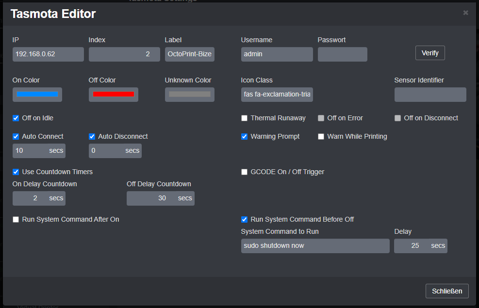Open the On Color picker
This screenshot has width=479, height=308.
coord(37,94)
